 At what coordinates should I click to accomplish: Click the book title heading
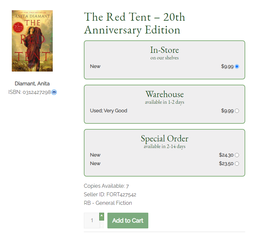tap(135, 23)
